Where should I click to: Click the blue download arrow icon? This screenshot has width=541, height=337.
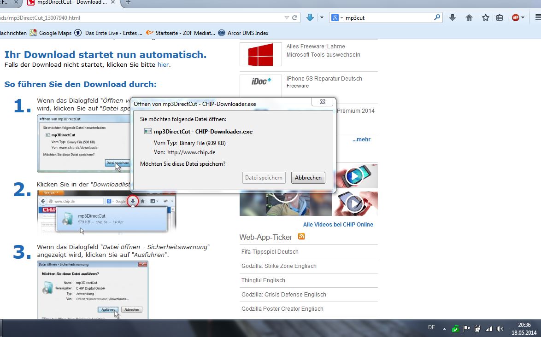coord(310,17)
